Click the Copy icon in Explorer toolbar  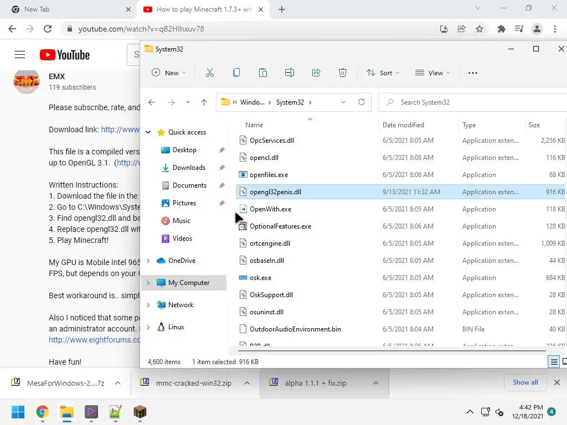pyautogui.click(x=236, y=72)
